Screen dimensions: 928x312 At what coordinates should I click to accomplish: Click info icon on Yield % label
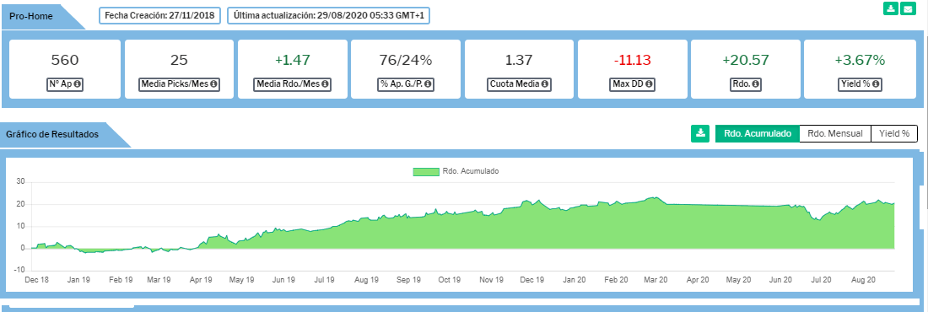pyautogui.click(x=876, y=84)
